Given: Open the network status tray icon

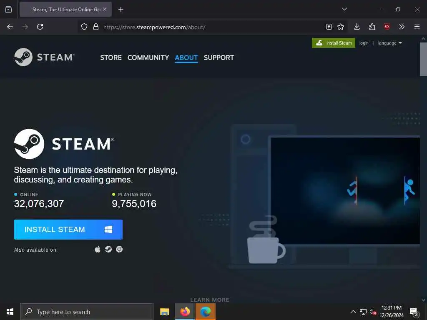Looking at the screenshot, I should (363, 312).
